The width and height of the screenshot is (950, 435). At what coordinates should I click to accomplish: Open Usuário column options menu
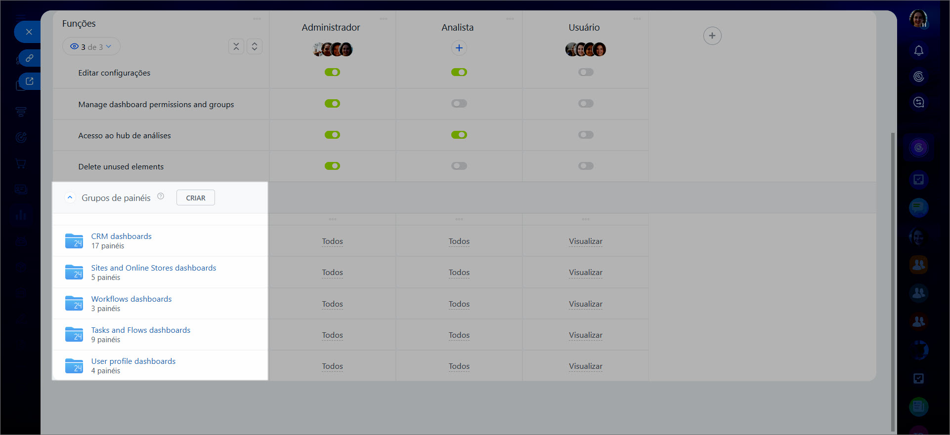[x=637, y=19]
